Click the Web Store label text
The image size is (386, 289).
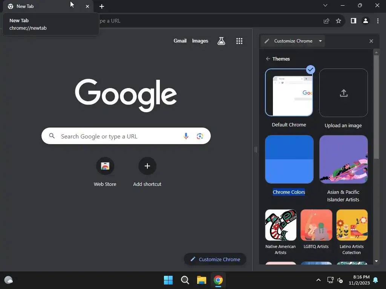coord(105,184)
